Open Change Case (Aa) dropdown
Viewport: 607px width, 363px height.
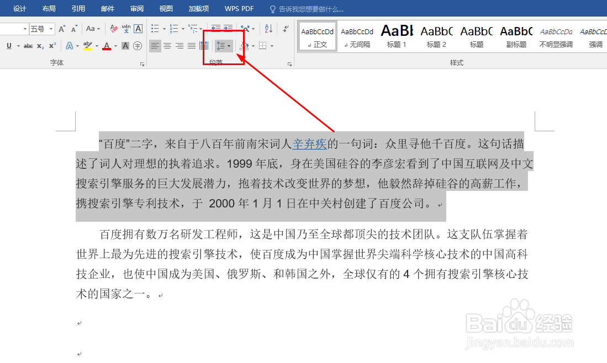tap(93, 29)
